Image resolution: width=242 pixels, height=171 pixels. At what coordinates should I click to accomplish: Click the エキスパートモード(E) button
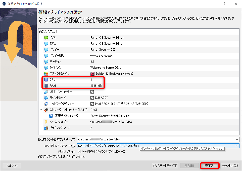[x=165, y=165]
